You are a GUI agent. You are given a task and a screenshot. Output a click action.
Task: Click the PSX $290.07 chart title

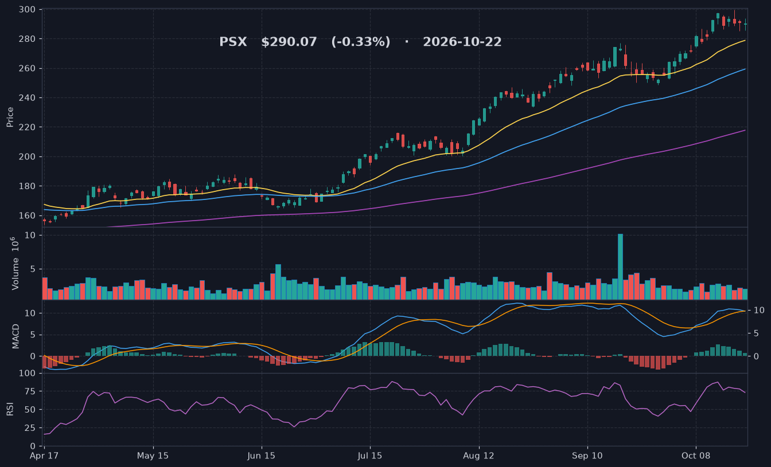(360, 42)
